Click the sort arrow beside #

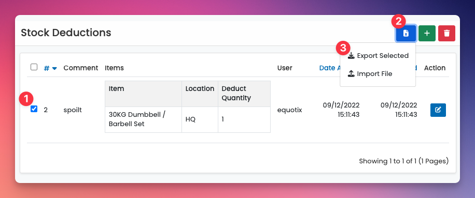click(54, 69)
